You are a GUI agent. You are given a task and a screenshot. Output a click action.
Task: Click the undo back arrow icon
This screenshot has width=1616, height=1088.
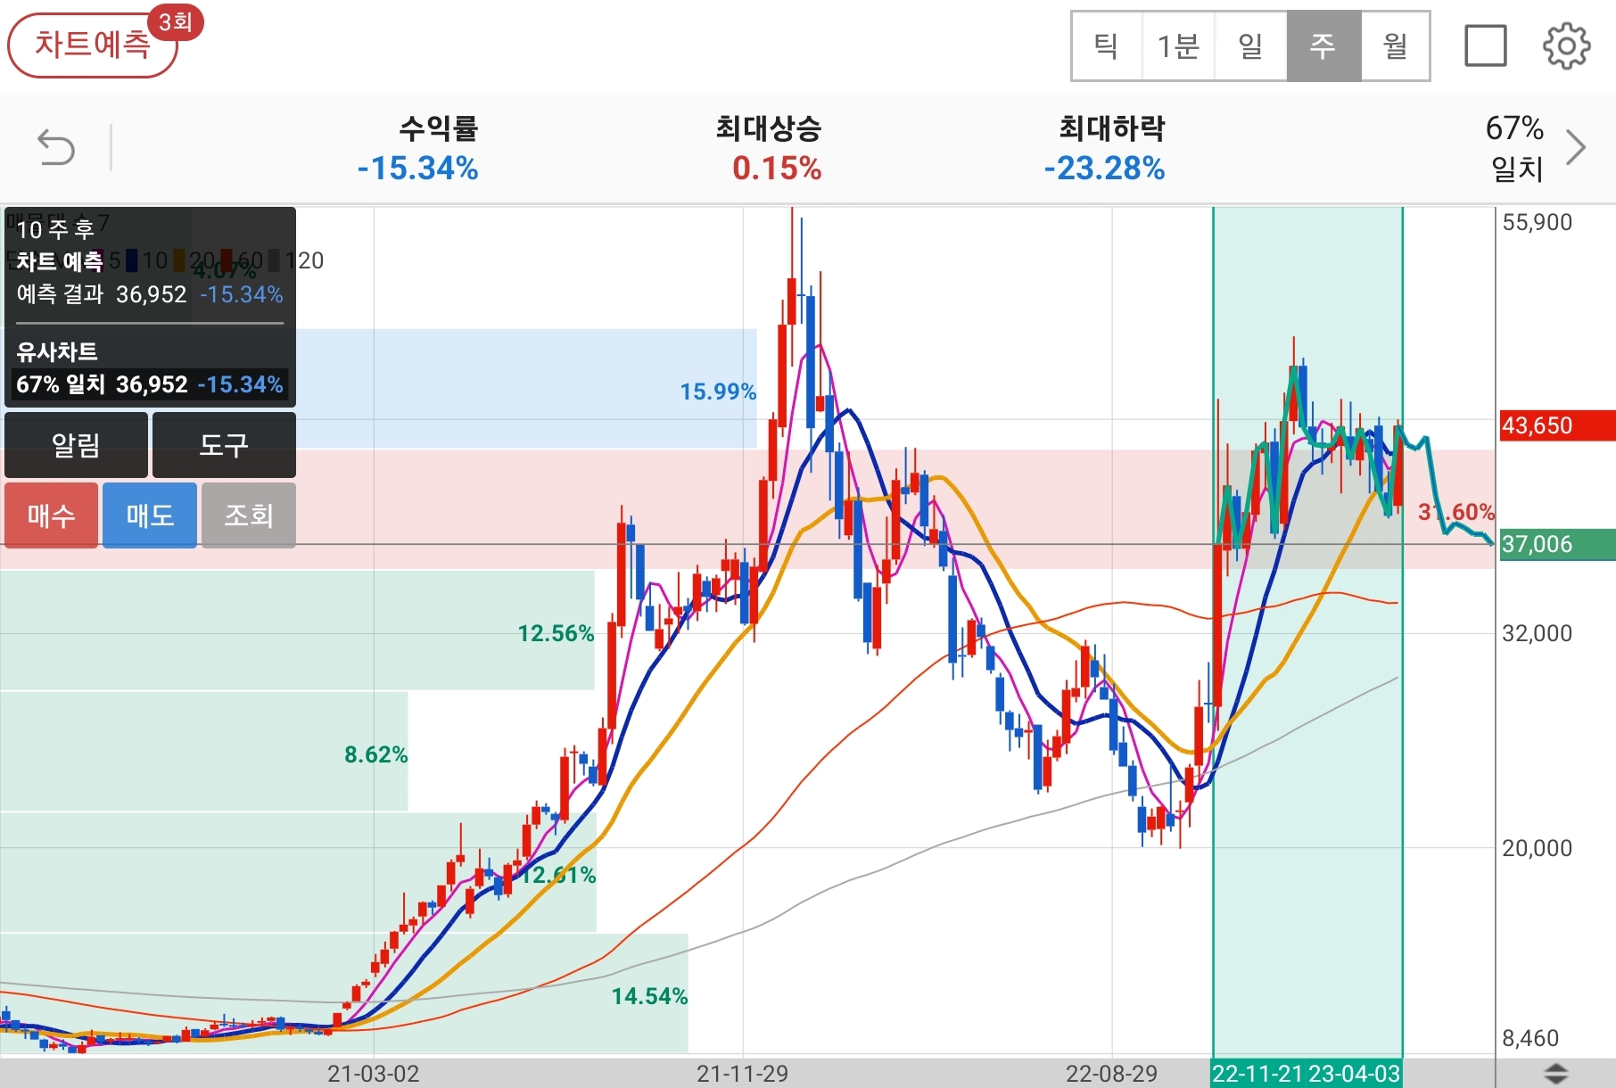click(x=56, y=147)
